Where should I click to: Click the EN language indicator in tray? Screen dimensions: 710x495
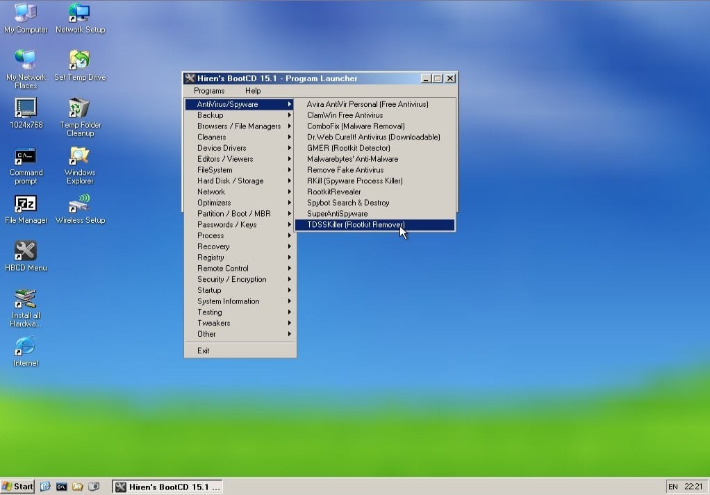click(673, 487)
